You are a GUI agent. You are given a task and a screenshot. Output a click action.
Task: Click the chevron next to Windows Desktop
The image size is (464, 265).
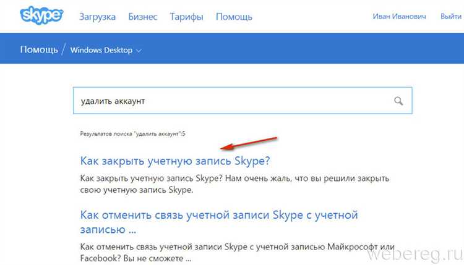pyautogui.click(x=139, y=51)
